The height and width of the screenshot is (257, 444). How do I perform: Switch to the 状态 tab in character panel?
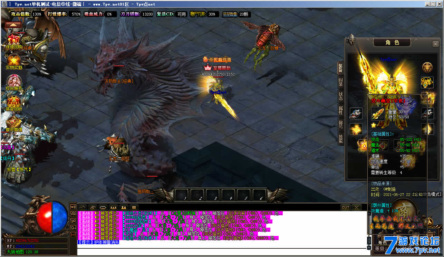click(x=340, y=97)
